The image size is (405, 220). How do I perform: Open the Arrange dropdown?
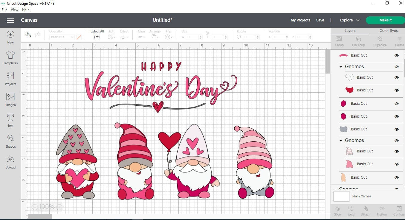[155, 37]
